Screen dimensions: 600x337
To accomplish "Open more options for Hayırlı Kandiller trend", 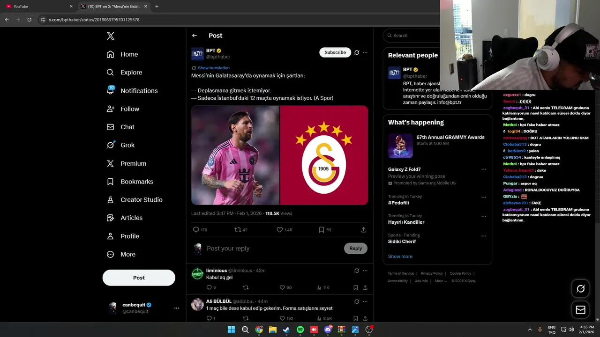I will (x=484, y=217).
